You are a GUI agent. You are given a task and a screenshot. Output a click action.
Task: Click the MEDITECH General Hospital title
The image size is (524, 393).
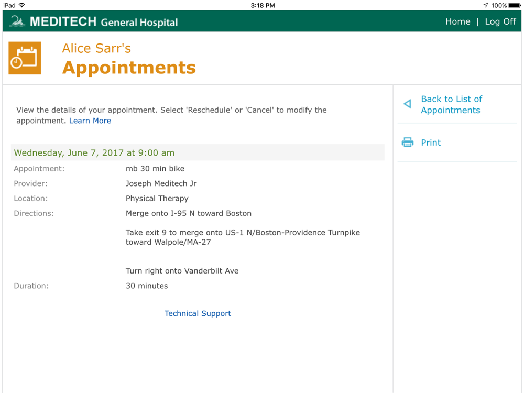click(104, 22)
